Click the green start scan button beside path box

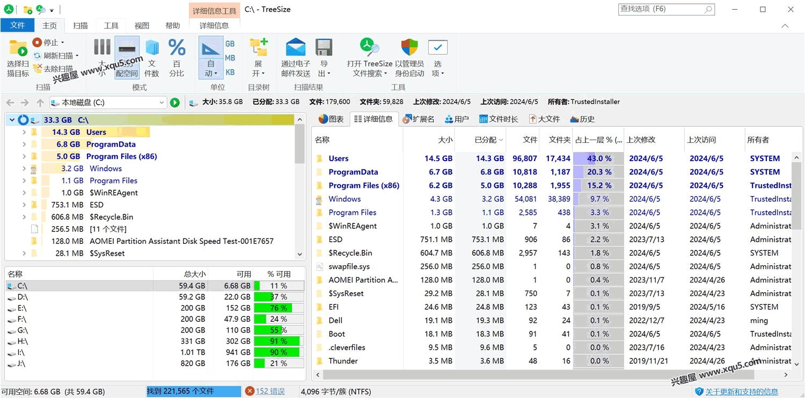(x=175, y=103)
